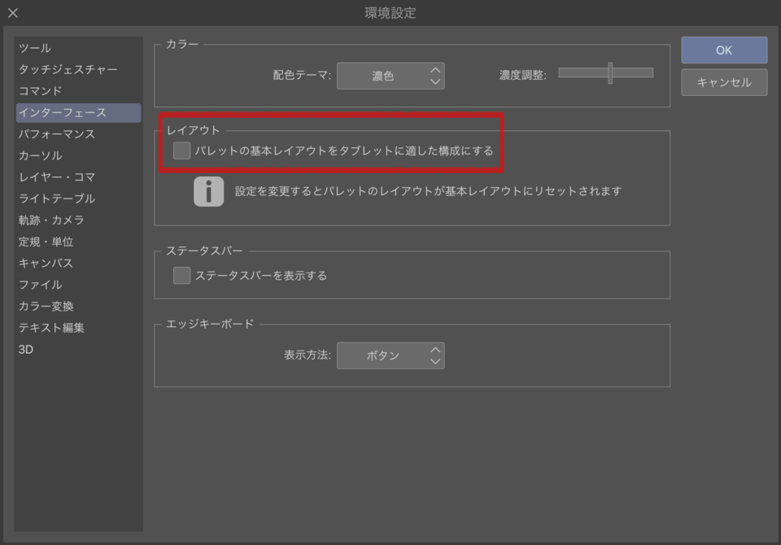Click the 環境設定 title text

click(x=390, y=13)
